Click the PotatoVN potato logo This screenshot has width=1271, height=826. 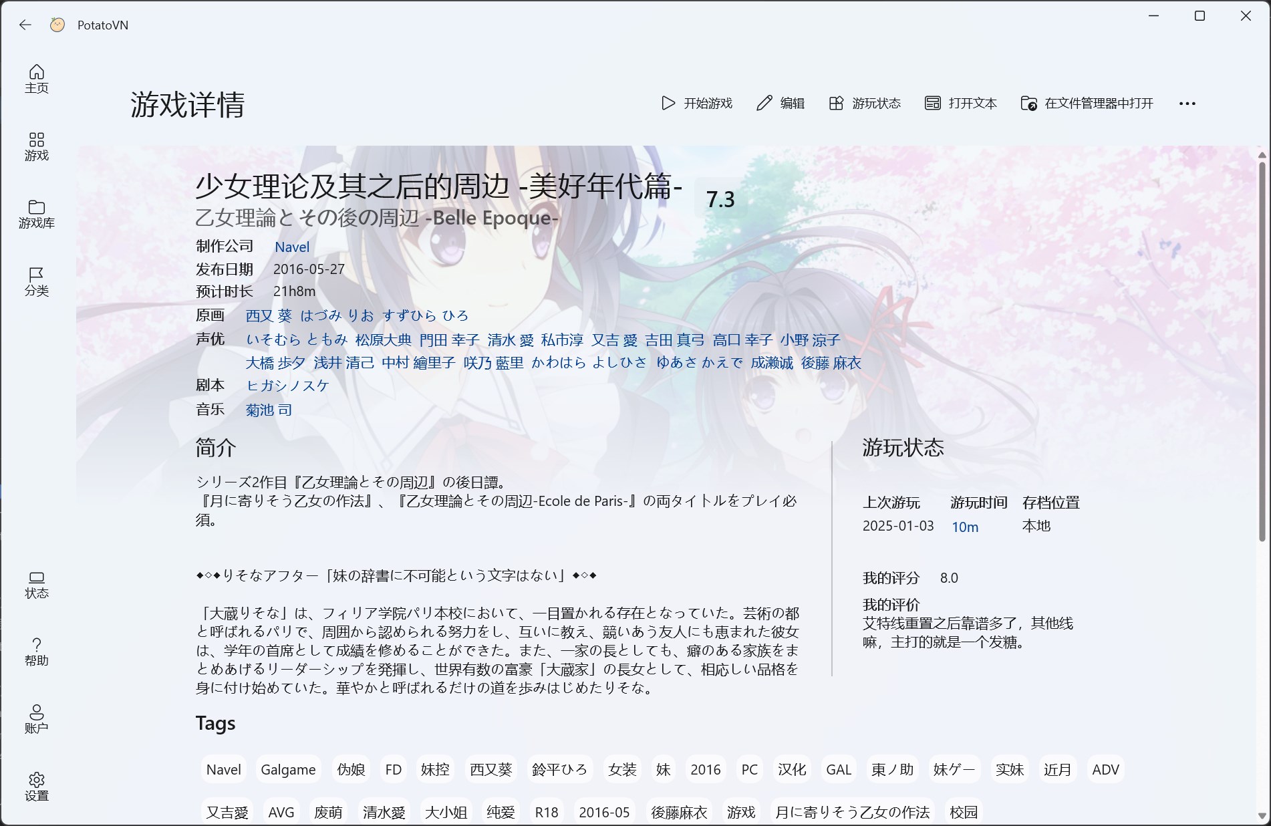57,25
